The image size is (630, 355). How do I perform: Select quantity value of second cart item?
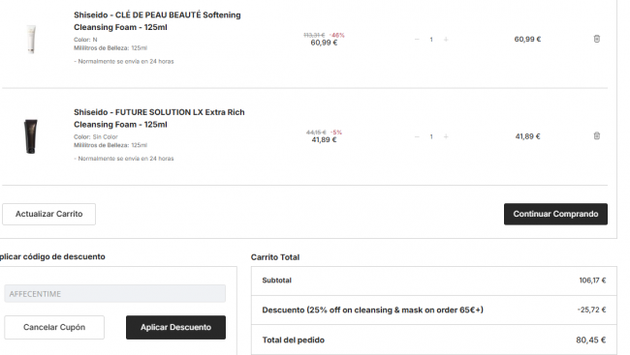(x=431, y=136)
